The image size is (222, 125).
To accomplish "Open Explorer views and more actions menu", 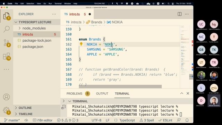I will pos(54,14).
